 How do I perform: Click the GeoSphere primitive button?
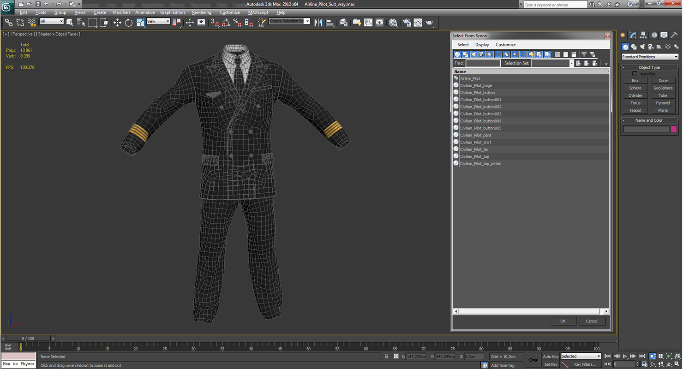pos(663,88)
